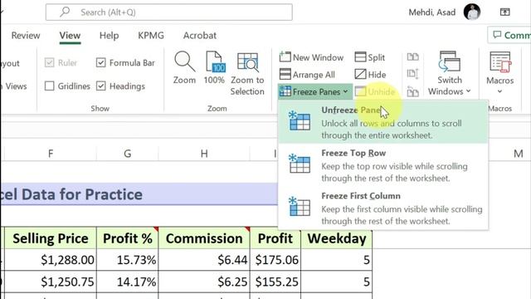Split the worksheet window
This screenshot has width=531, height=299.
370,57
